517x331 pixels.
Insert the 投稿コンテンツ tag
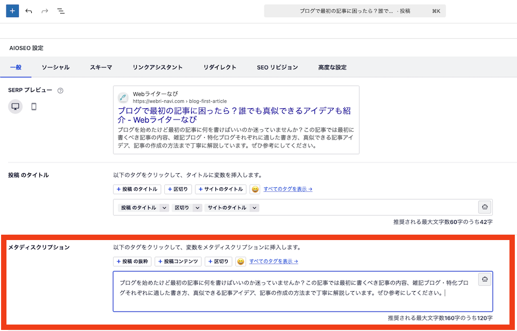coord(178,262)
